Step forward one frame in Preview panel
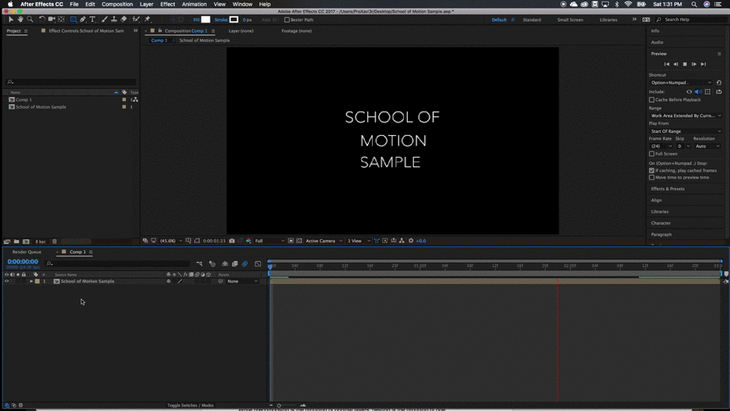The height and width of the screenshot is (411, 730). (694, 64)
